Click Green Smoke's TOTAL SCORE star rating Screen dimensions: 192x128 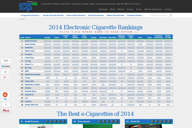168,44
